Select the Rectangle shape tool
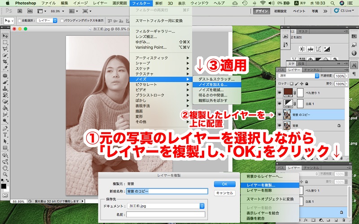This screenshot has height=224, width=359. (x=5, y=148)
